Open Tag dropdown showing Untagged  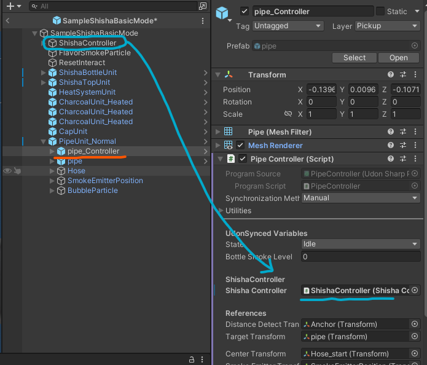(x=288, y=26)
